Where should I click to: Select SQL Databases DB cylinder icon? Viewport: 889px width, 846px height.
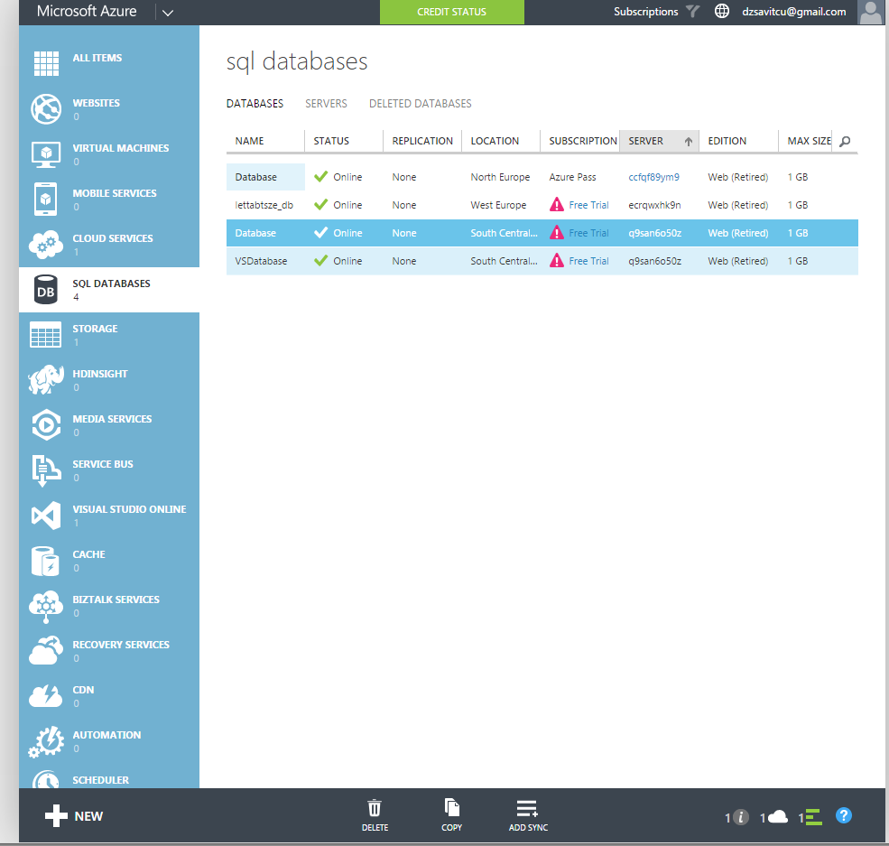pos(46,290)
